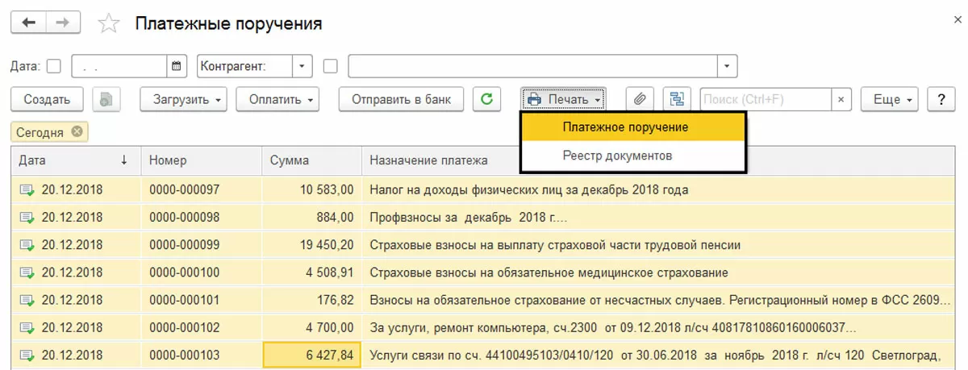Click the copy document icon next to Создать
The height and width of the screenshot is (370, 968).
point(106,99)
